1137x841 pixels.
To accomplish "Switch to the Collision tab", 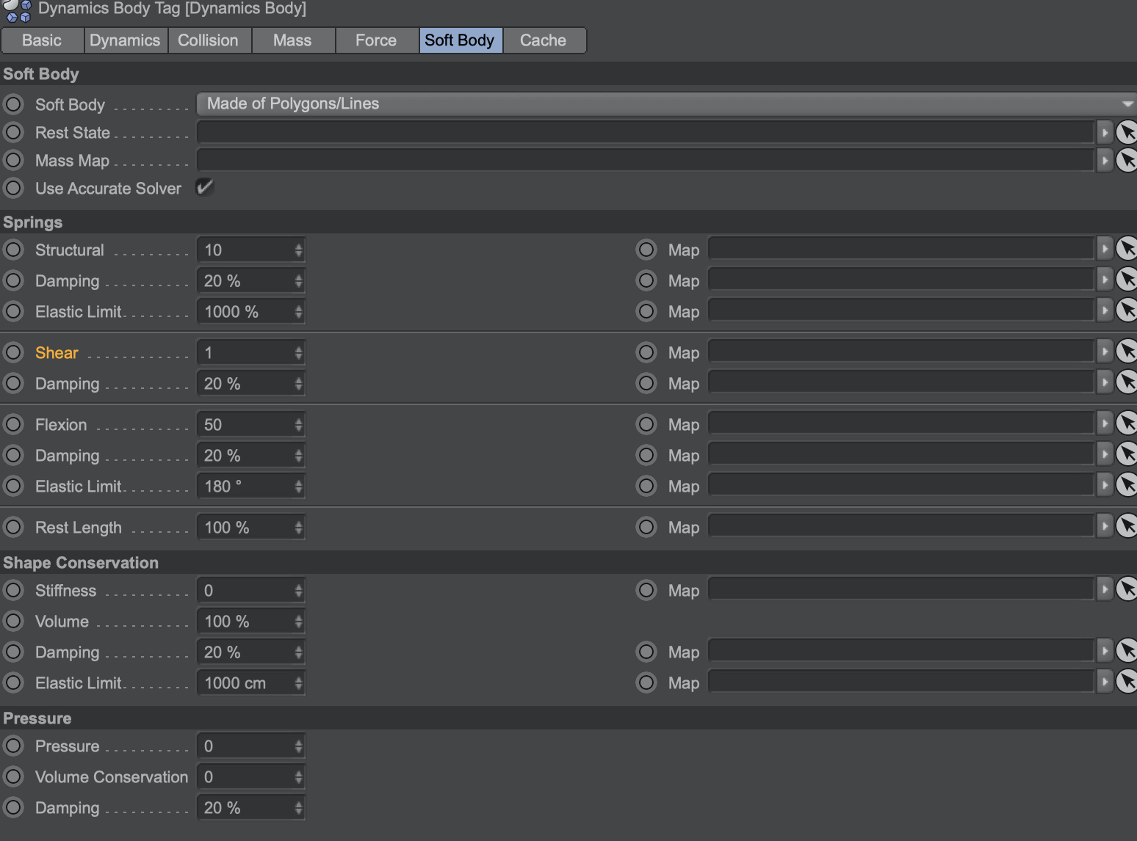I will click(x=209, y=40).
